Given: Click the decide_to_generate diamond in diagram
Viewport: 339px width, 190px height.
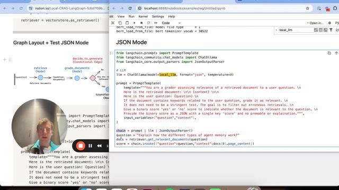Looking at the screenshot, I should tap(93, 78).
